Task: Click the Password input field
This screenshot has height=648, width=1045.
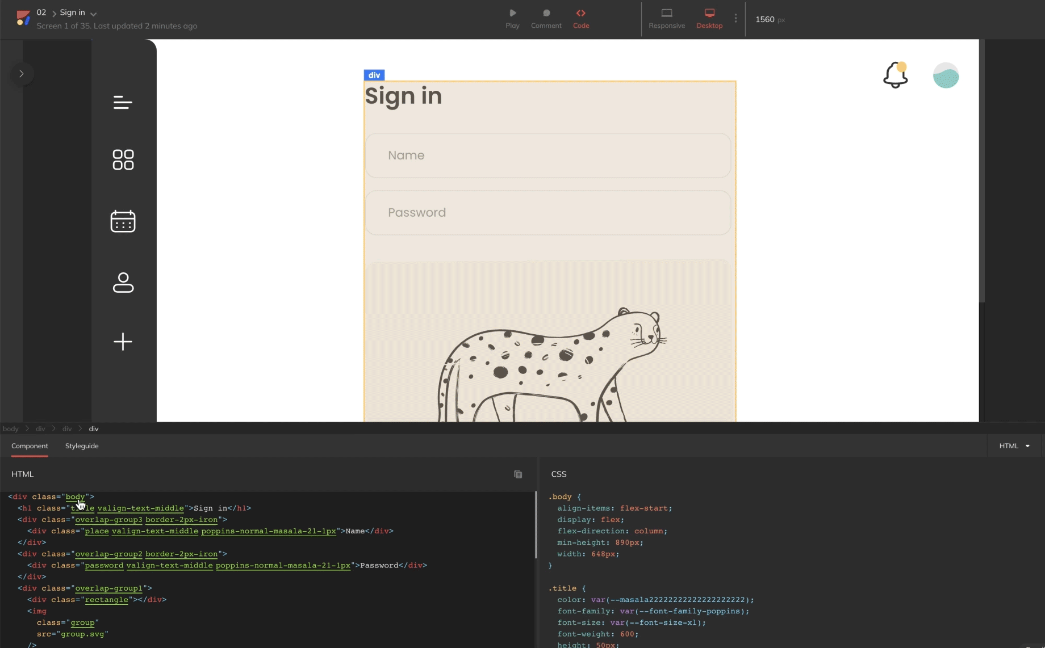Action: tap(547, 213)
